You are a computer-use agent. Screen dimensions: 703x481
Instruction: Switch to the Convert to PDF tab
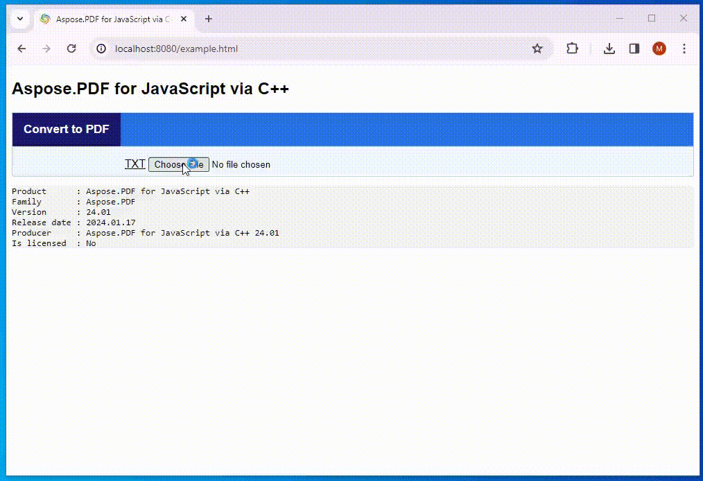pos(66,129)
